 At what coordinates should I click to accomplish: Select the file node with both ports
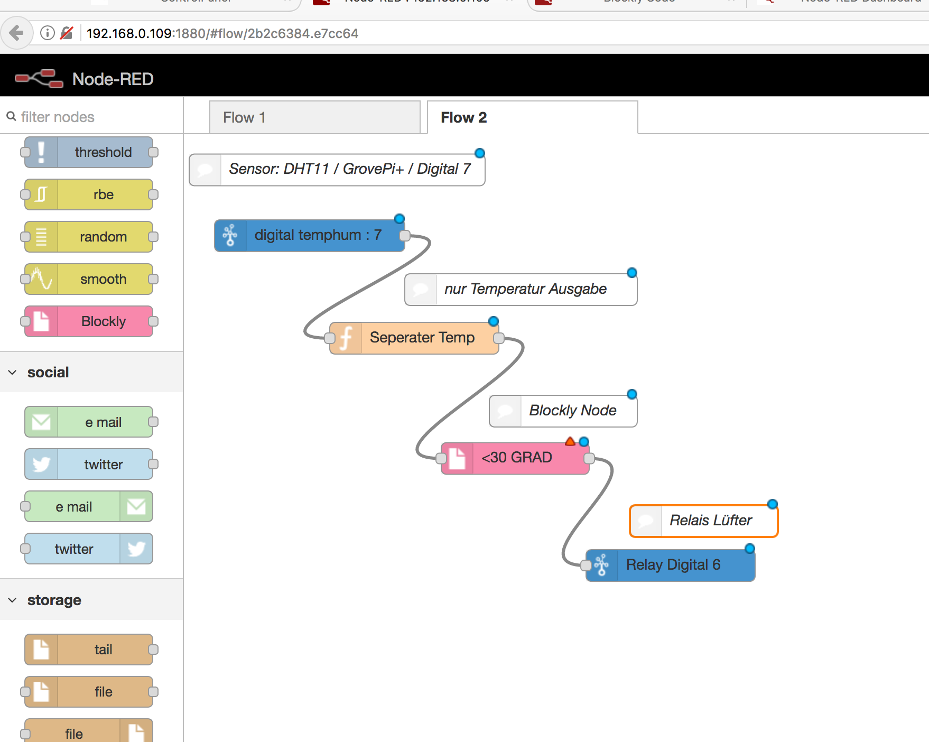pyautogui.click(x=89, y=692)
